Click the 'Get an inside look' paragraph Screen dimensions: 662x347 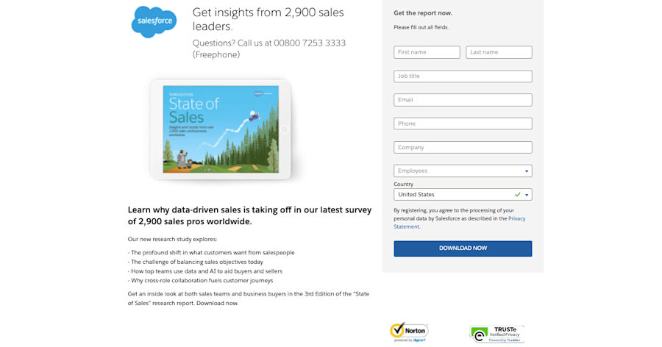(x=249, y=298)
